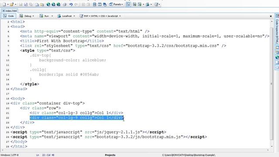Open the New file dropdown arrow
This screenshot has height=157, width=279.
[8, 4]
